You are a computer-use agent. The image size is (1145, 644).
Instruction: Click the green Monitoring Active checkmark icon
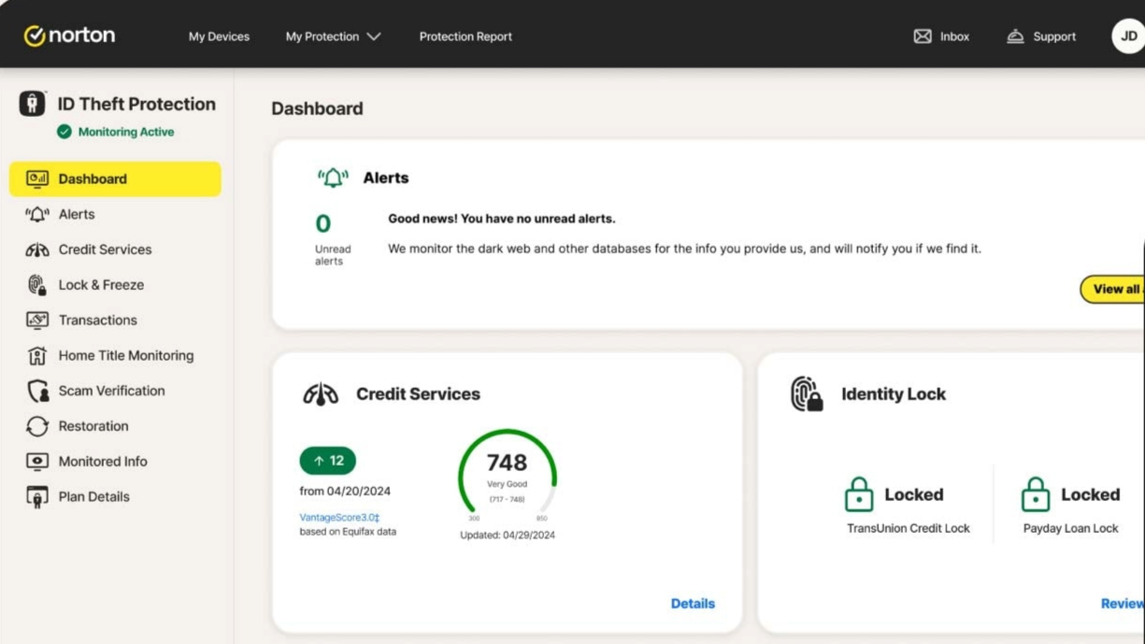coord(64,132)
